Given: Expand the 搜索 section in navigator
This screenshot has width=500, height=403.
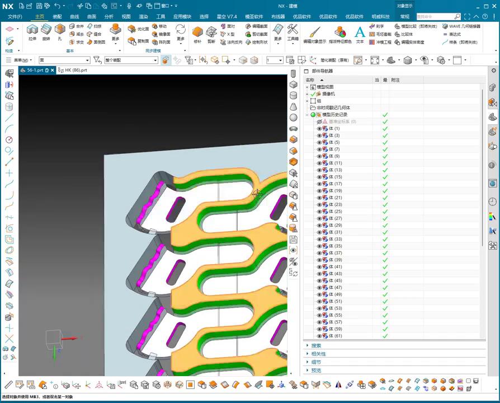Looking at the screenshot, I should (x=316, y=346).
